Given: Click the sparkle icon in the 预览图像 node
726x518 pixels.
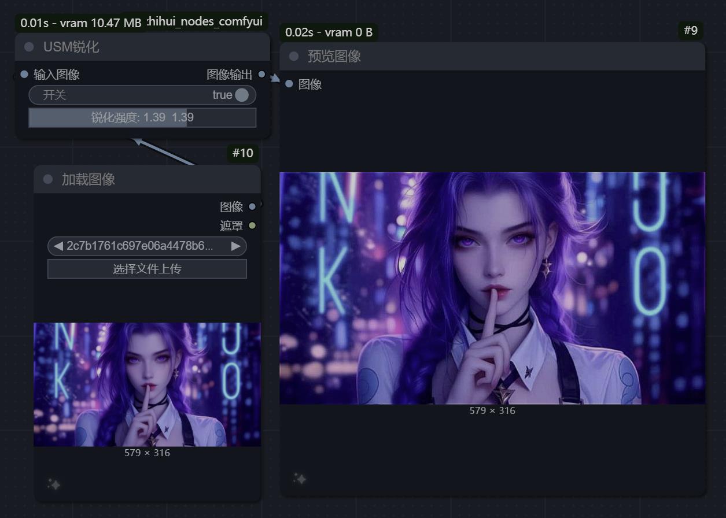Looking at the screenshot, I should [300, 479].
